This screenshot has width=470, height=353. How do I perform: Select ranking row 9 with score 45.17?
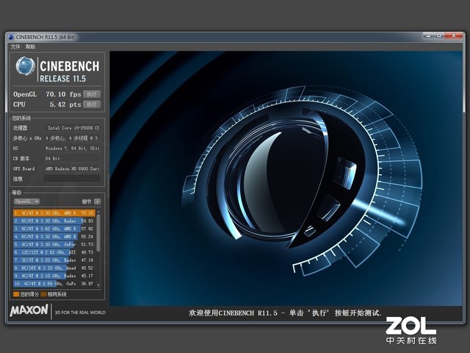point(54,276)
